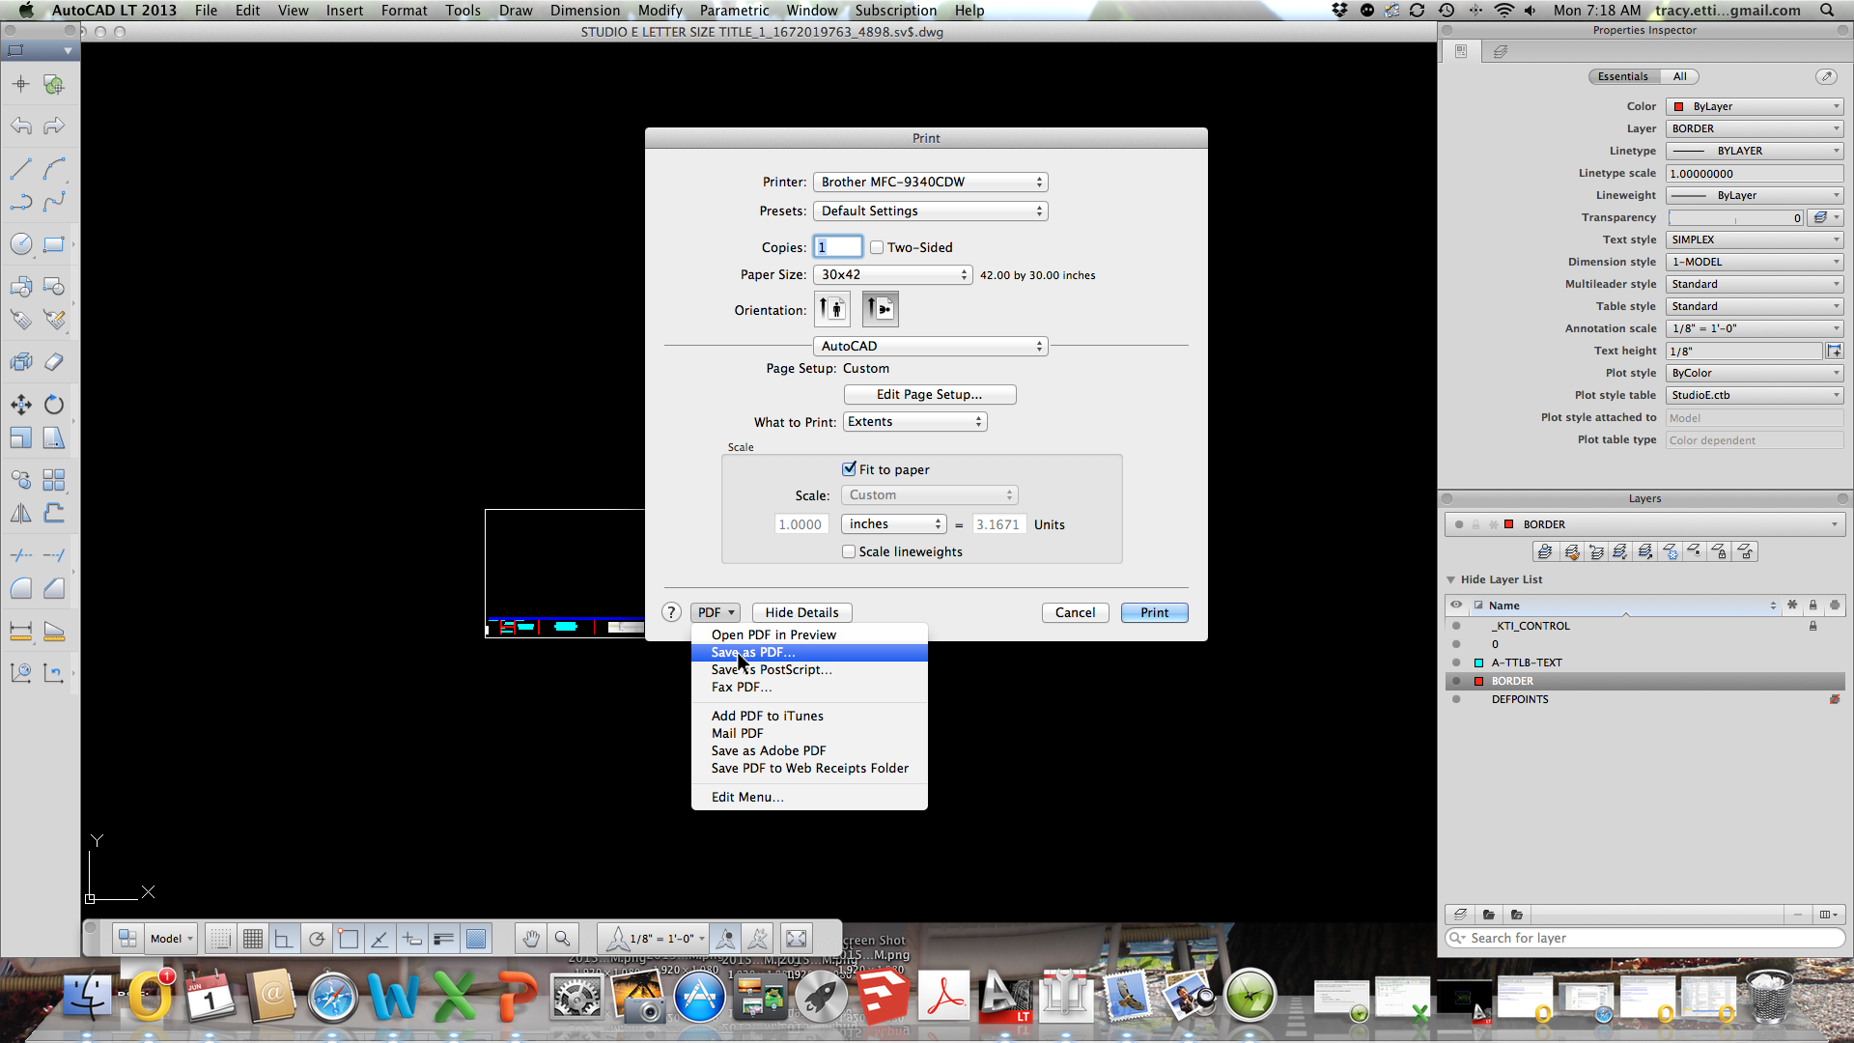The width and height of the screenshot is (1854, 1043).
Task: Activate the Pan hand tool
Action: pyautogui.click(x=531, y=939)
